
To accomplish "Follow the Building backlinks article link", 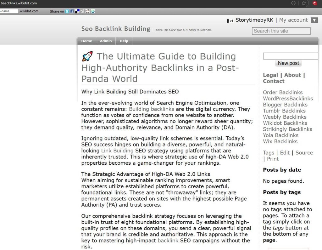I will [151, 109].
